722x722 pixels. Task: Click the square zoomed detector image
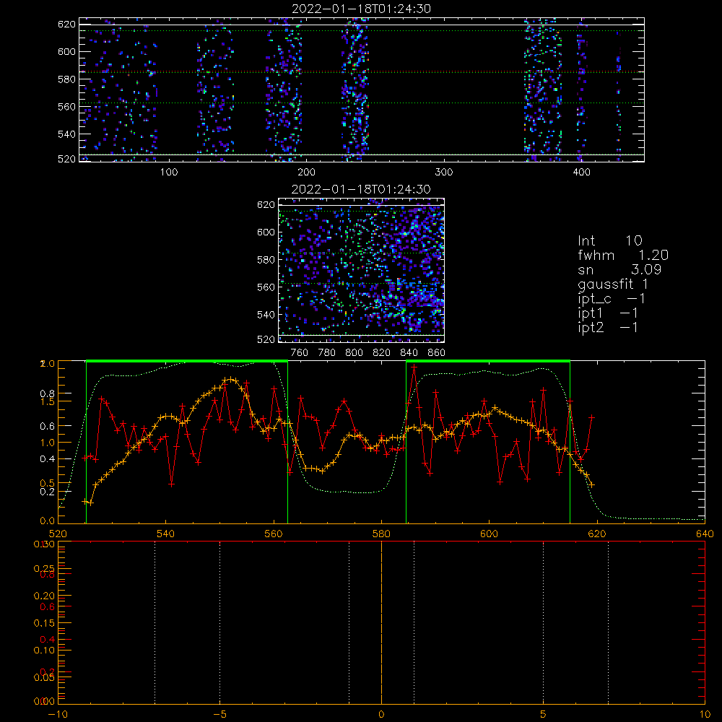[x=361, y=270]
